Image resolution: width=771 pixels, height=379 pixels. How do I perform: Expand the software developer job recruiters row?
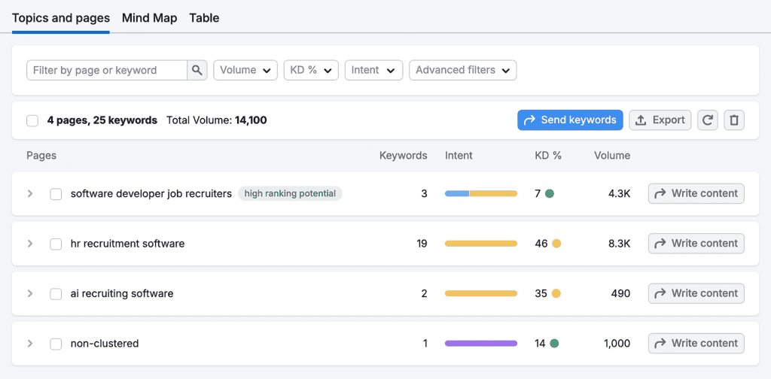coord(30,193)
